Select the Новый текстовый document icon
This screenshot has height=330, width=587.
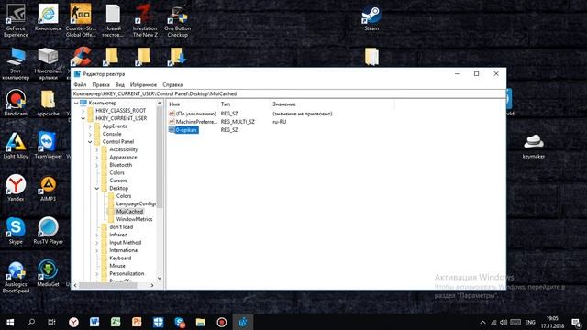tap(113, 19)
